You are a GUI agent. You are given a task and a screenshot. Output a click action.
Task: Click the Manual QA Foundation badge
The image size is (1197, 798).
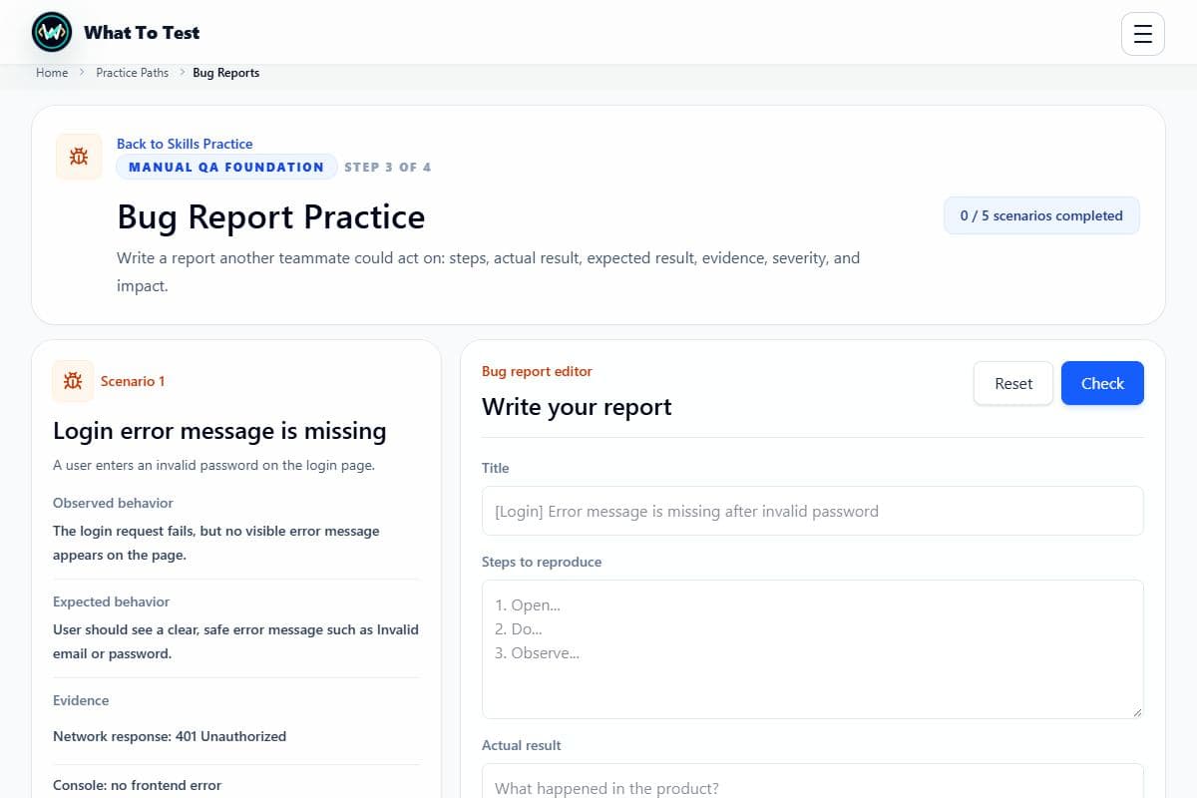click(226, 168)
